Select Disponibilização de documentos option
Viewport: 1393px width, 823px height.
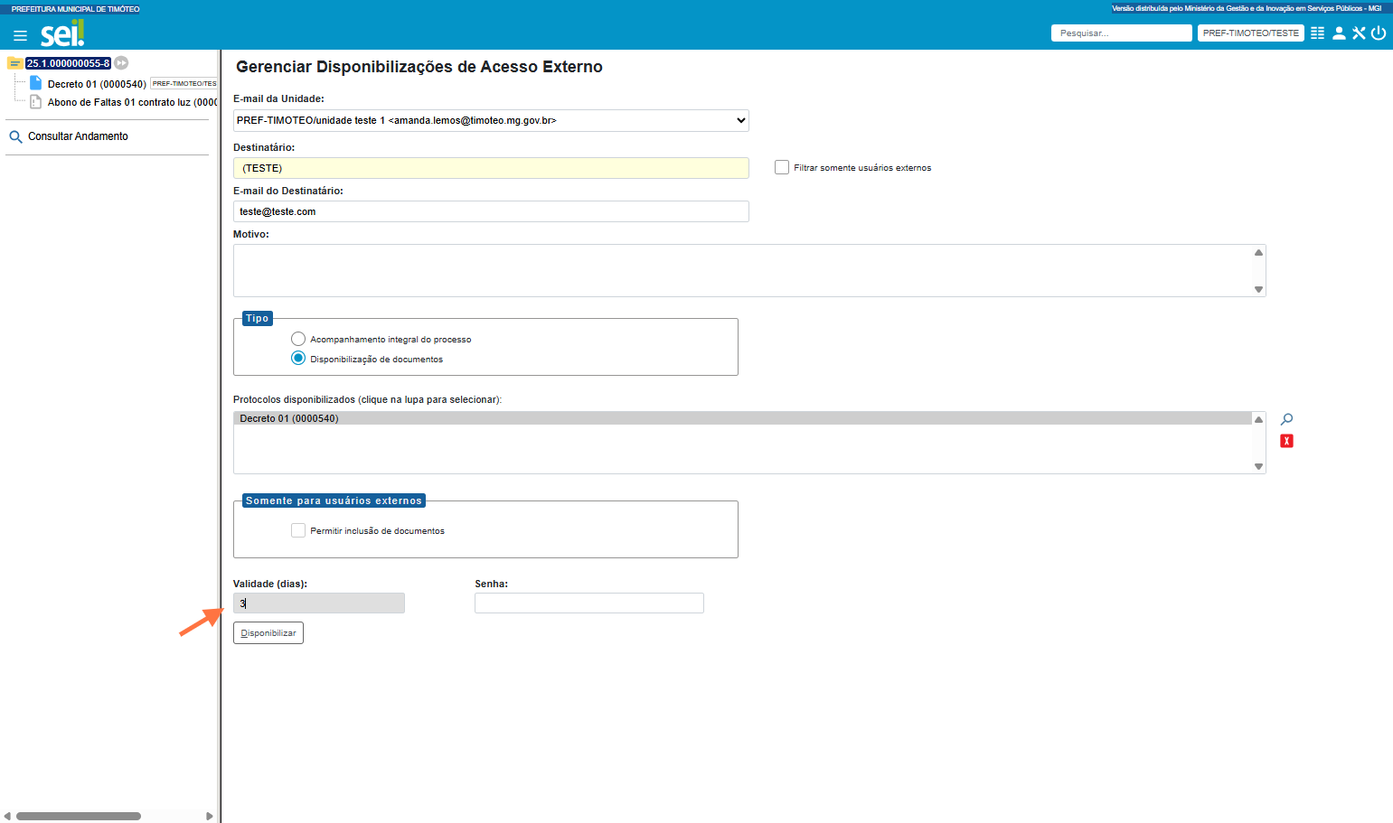tap(298, 359)
